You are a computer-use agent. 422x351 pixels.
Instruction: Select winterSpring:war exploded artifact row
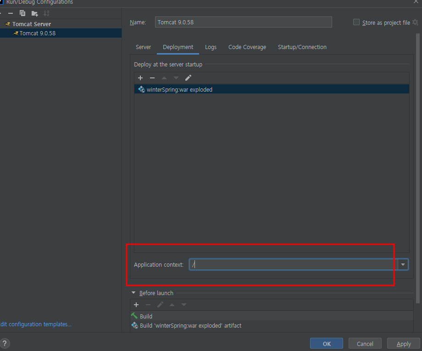tap(272, 89)
